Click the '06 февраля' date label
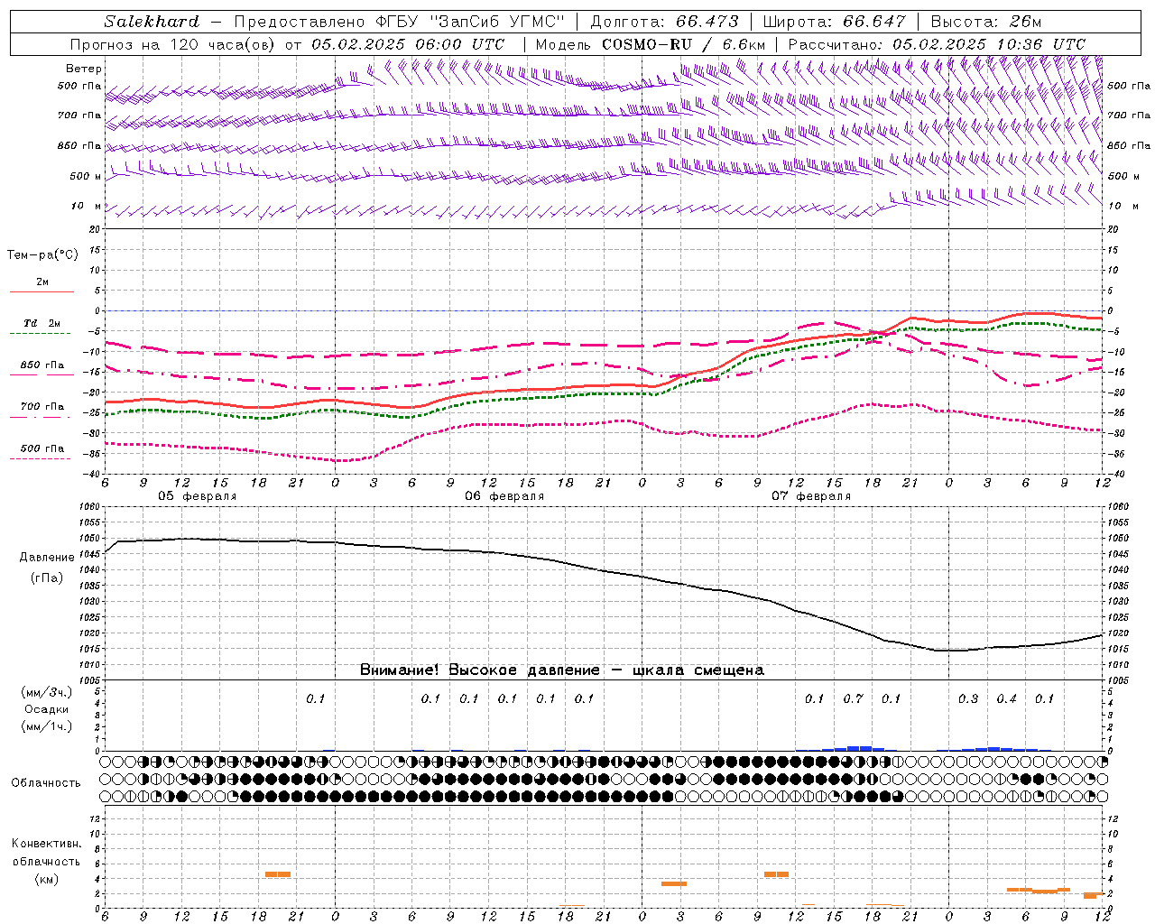This screenshot has width=1155, height=924. tap(504, 496)
